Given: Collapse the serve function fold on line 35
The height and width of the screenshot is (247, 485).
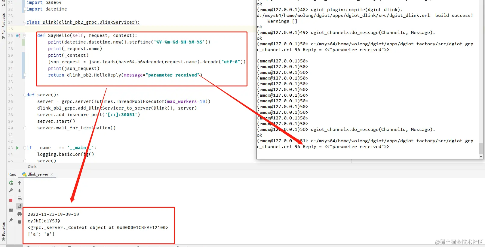Looking at the screenshot, I should pos(25,95).
